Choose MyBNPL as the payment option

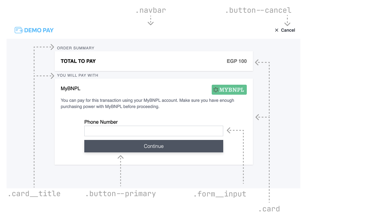(x=70, y=88)
